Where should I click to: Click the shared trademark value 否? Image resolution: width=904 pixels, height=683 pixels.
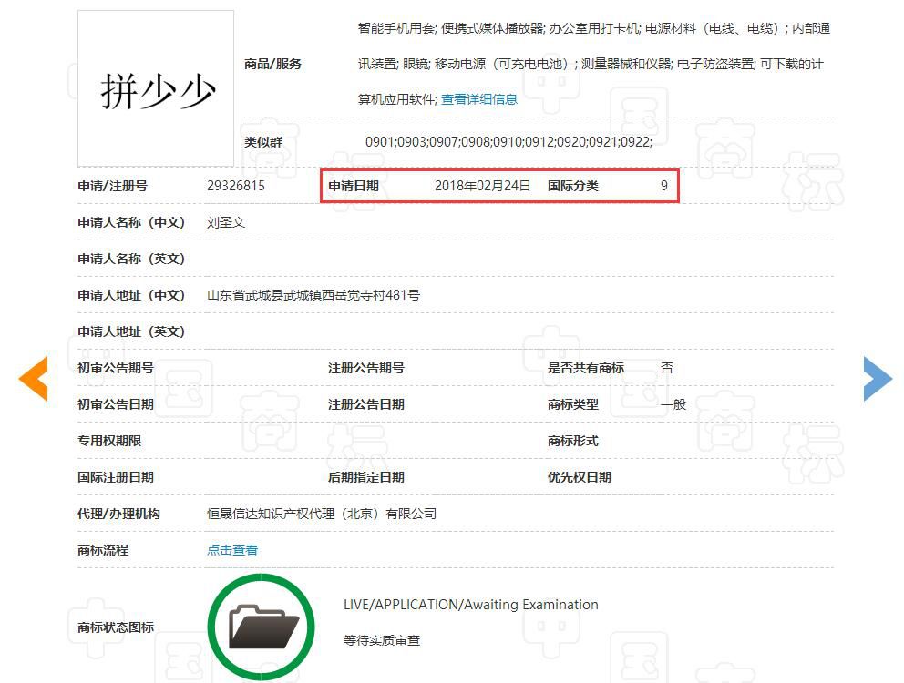[667, 368]
